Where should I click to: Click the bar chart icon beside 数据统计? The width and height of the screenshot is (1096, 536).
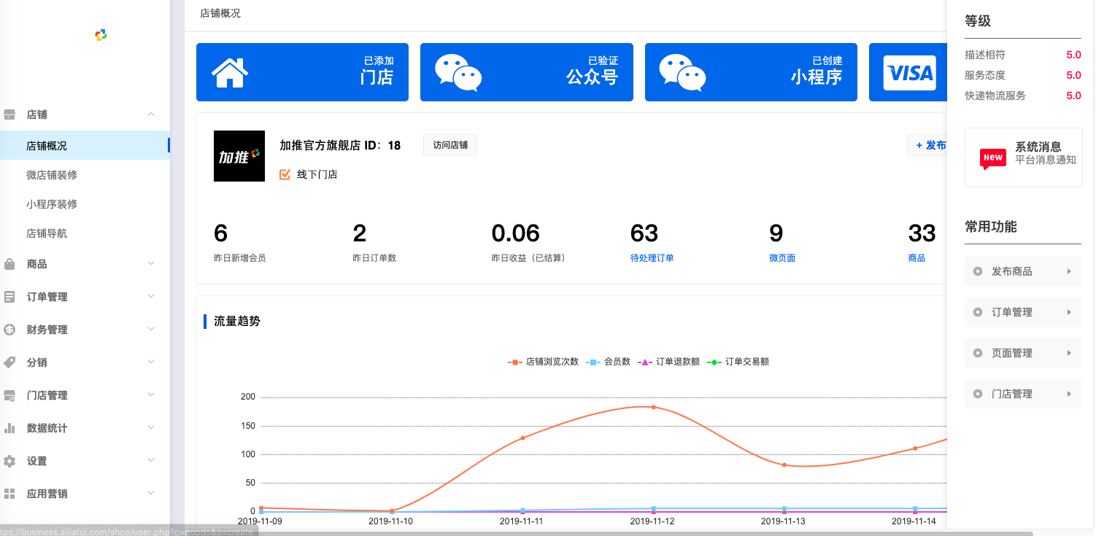(x=9, y=428)
